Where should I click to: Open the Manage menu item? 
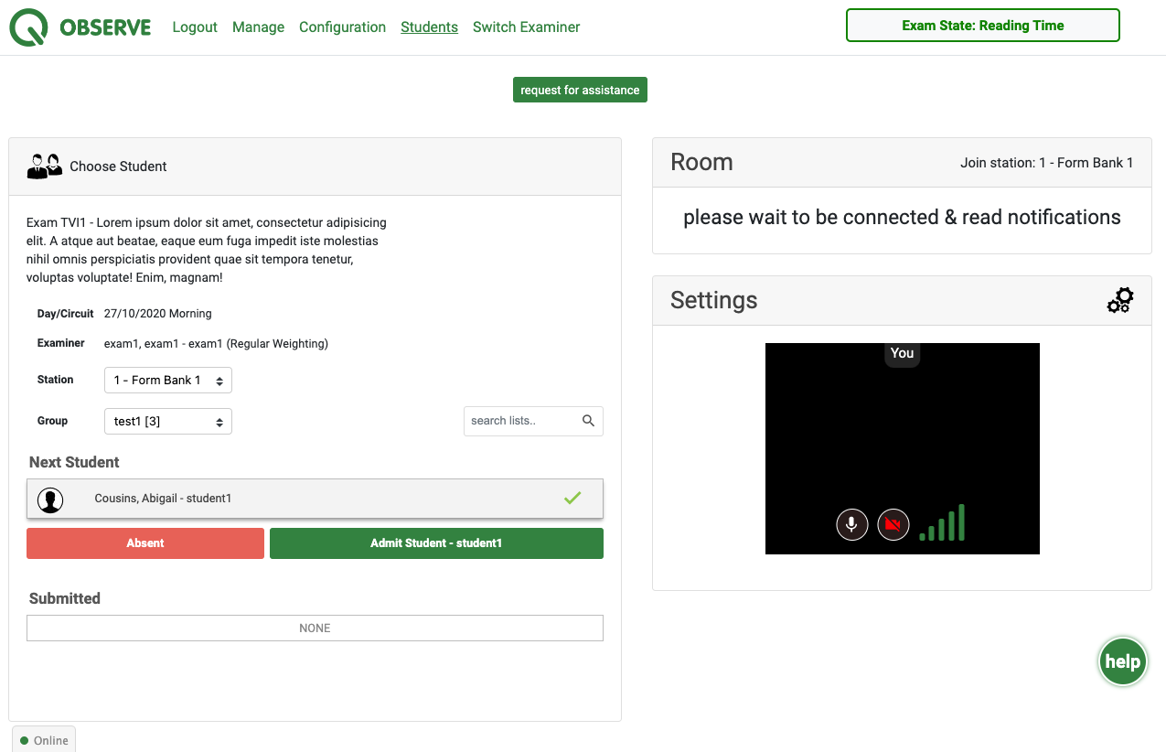click(x=258, y=27)
